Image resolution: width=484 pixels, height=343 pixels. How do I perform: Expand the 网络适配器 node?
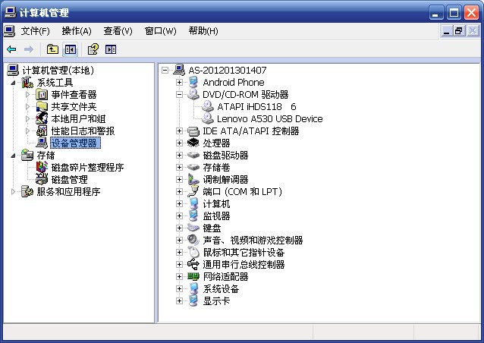point(179,276)
